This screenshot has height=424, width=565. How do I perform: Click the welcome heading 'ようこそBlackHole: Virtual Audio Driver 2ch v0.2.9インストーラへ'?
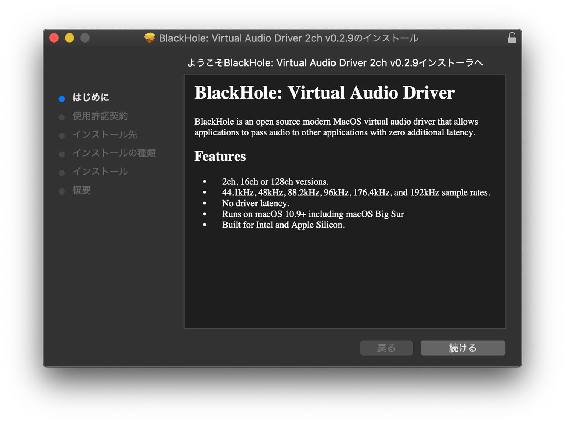335,63
